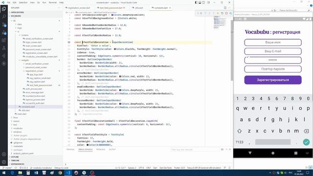
Task: Expand the Dependencies section
Action: point(35,164)
